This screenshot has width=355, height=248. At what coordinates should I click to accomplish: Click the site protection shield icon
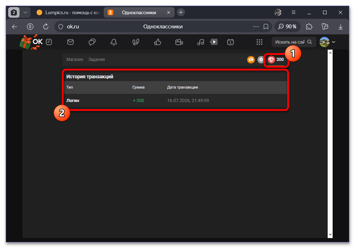(61, 27)
